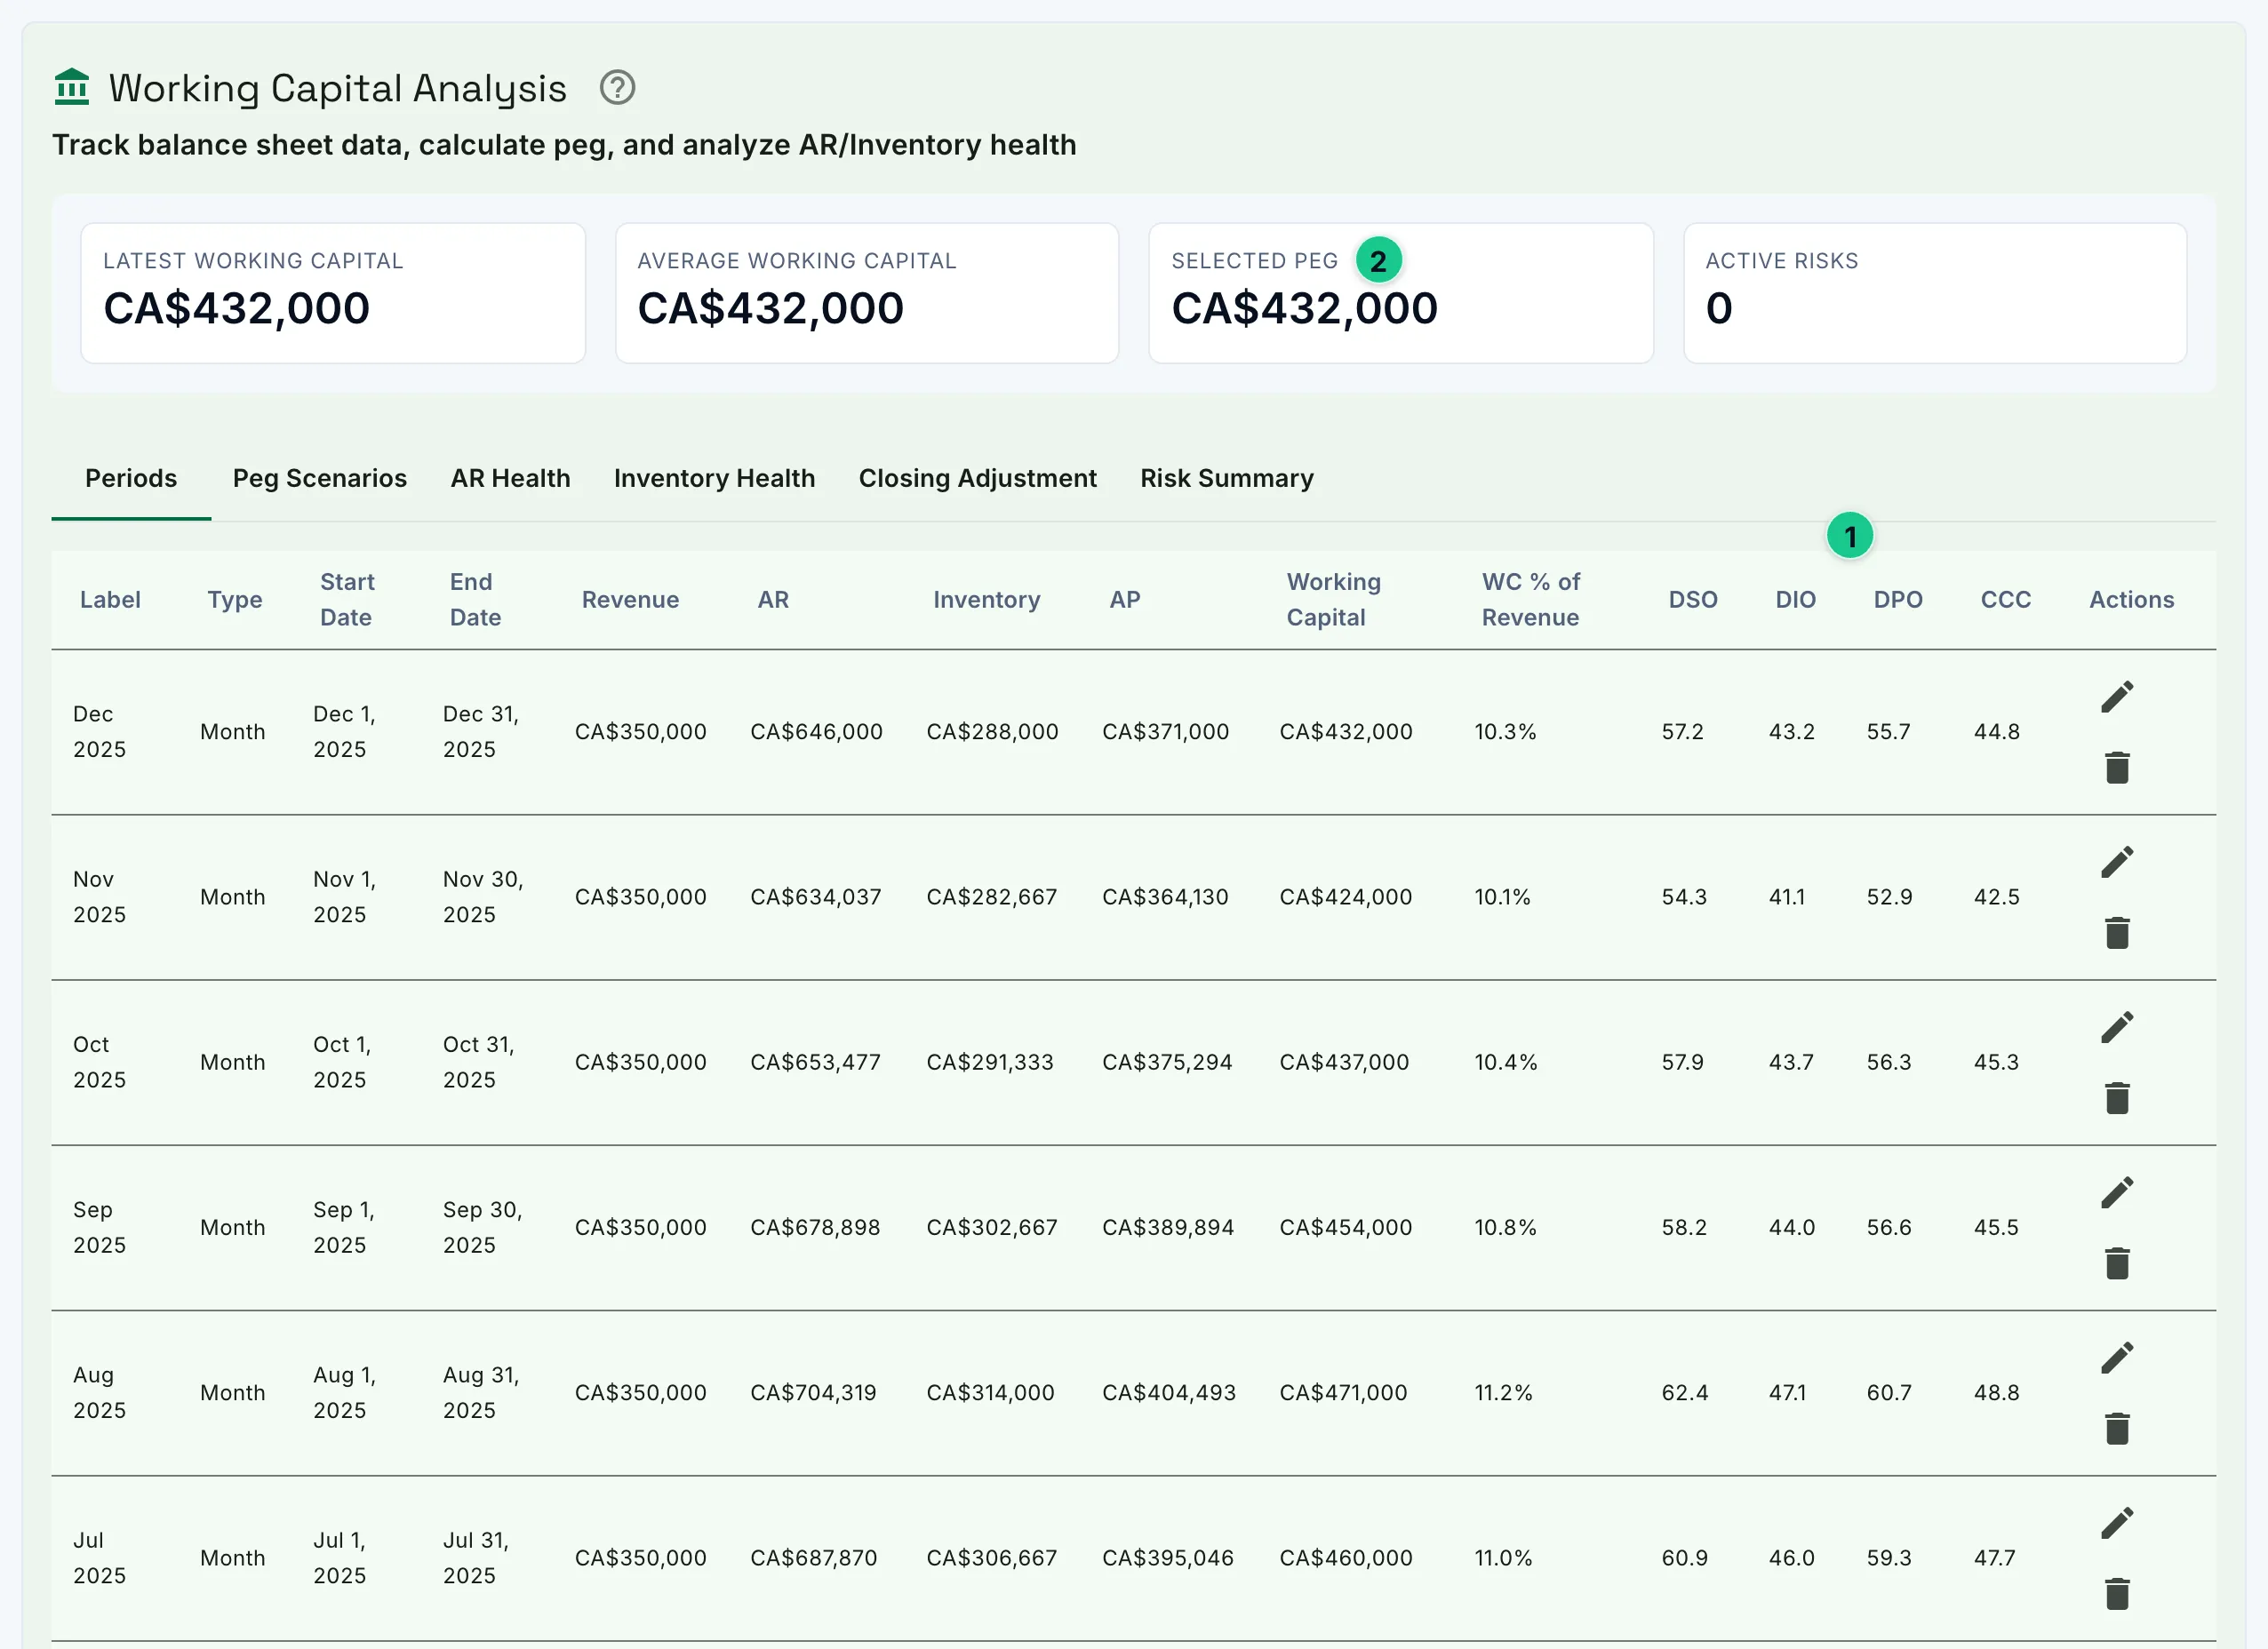Open the Closing Adjustment tab
This screenshot has width=2268, height=1649.
point(977,478)
